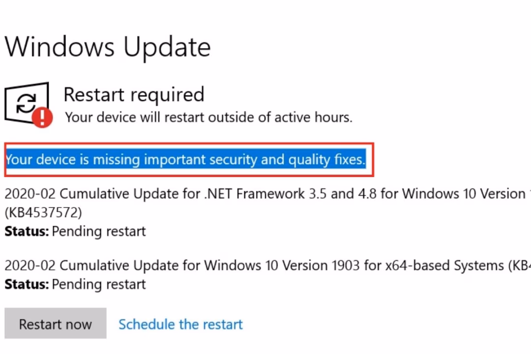Select the Restart required heading

[134, 94]
